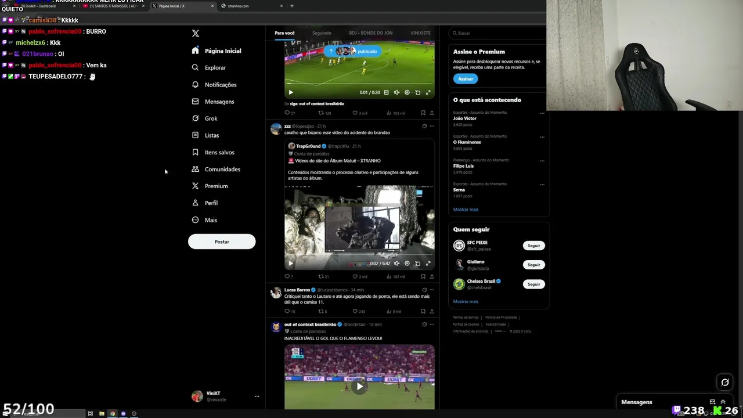
Task: Open video settings gear on first video
Action: [x=407, y=92]
